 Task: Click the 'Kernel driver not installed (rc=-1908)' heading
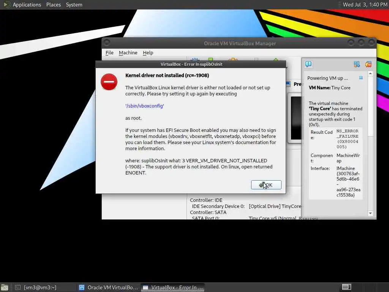point(167,75)
